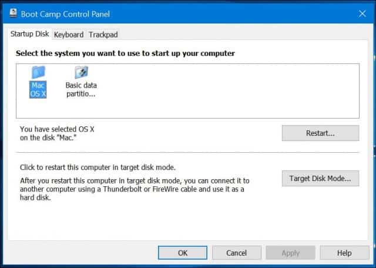Screen dimensions: 376x268
Task: Confirm with the OK button
Action: (183, 253)
